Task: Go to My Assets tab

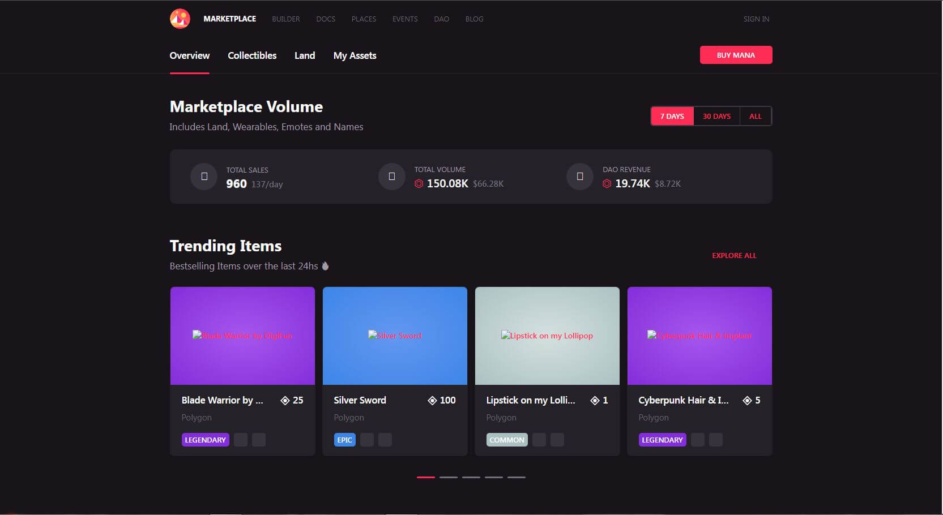Action: (x=355, y=55)
